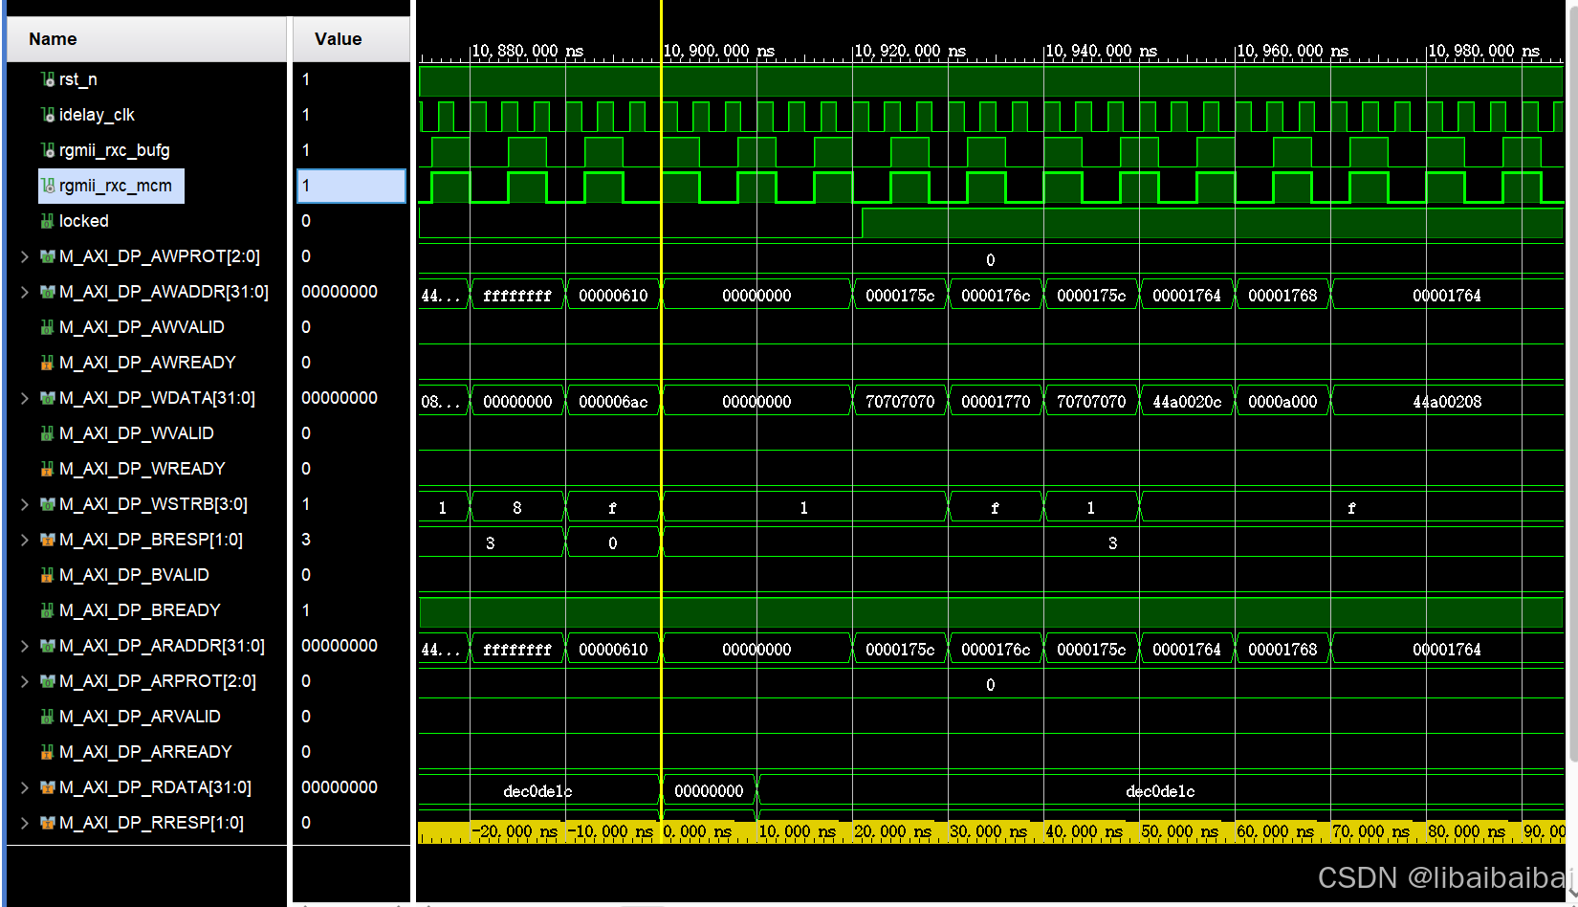Expand the M_AXI_DP_RRESP[1:0] bus
The height and width of the screenshot is (907, 1578).
coord(24,823)
